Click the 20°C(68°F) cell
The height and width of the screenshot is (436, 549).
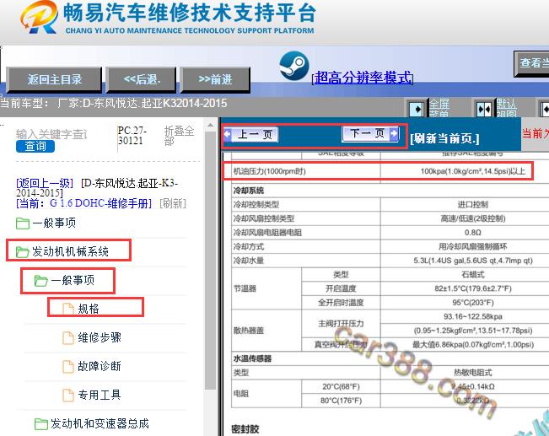[x=341, y=386]
